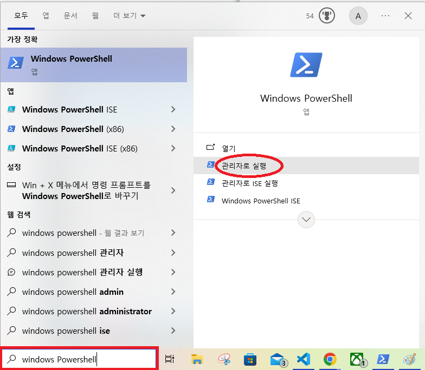This screenshot has width=425, height=370.
Task: Open the 더 보기 dropdown filter
Action: pos(129,16)
